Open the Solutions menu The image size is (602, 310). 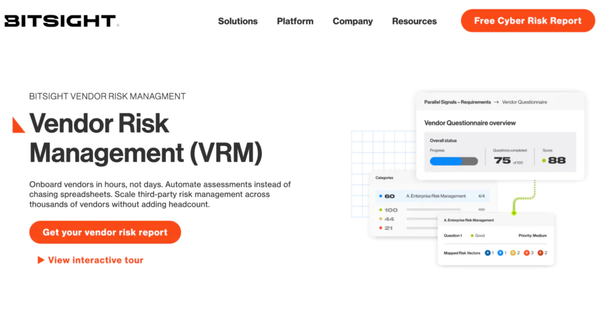point(238,21)
